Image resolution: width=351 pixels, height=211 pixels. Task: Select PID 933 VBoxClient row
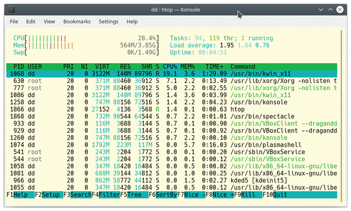tap(171, 124)
